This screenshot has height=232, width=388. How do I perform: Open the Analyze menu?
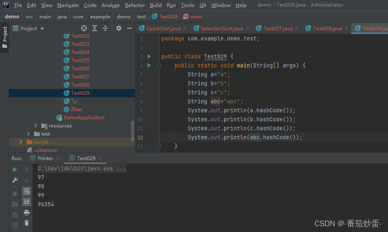tap(110, 5)
